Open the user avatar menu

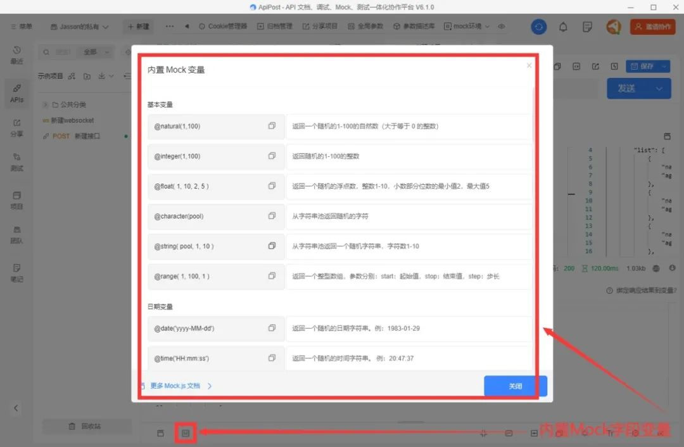pos(613,27)
